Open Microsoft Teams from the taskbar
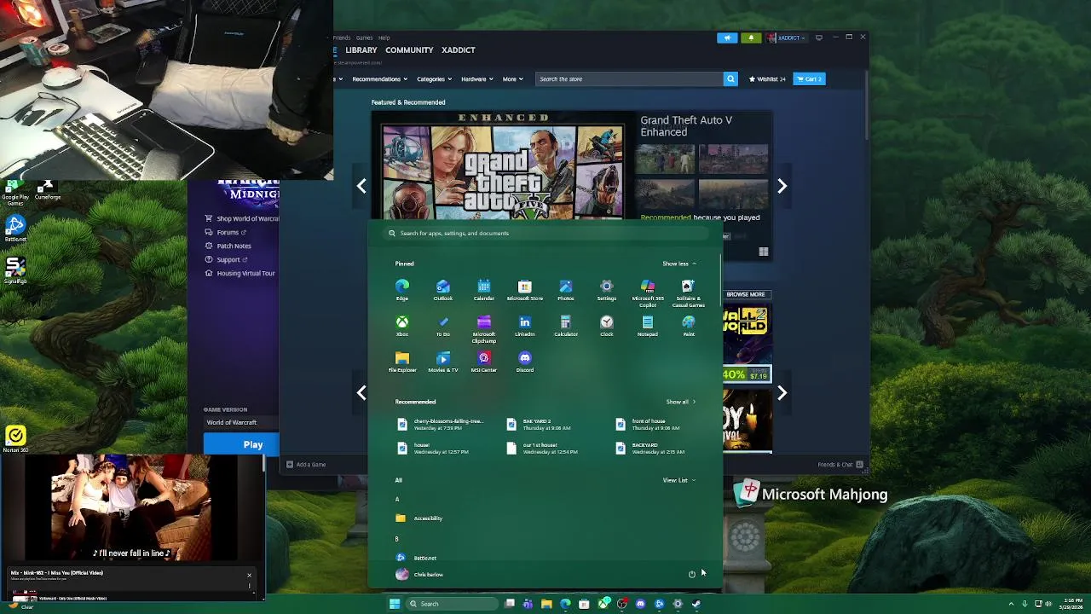Viewport: 1091px width, 614px height. (528, 604)
